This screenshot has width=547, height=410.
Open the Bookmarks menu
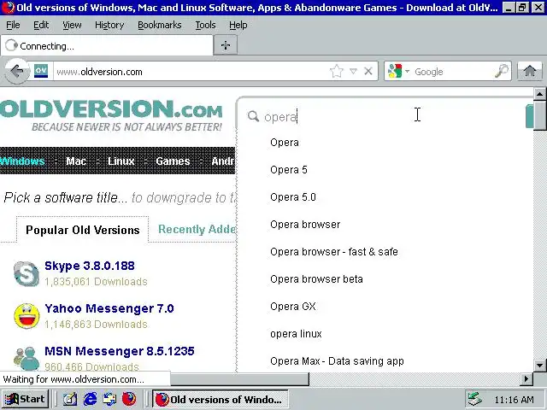[x=160, y=25]
